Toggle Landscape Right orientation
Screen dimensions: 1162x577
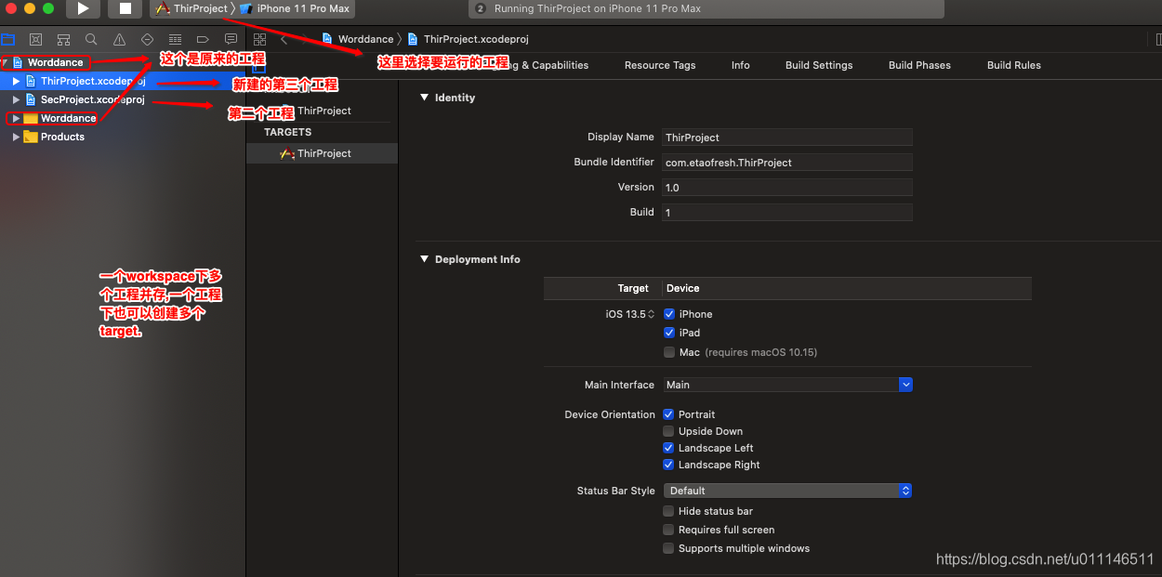click(668, 465)
